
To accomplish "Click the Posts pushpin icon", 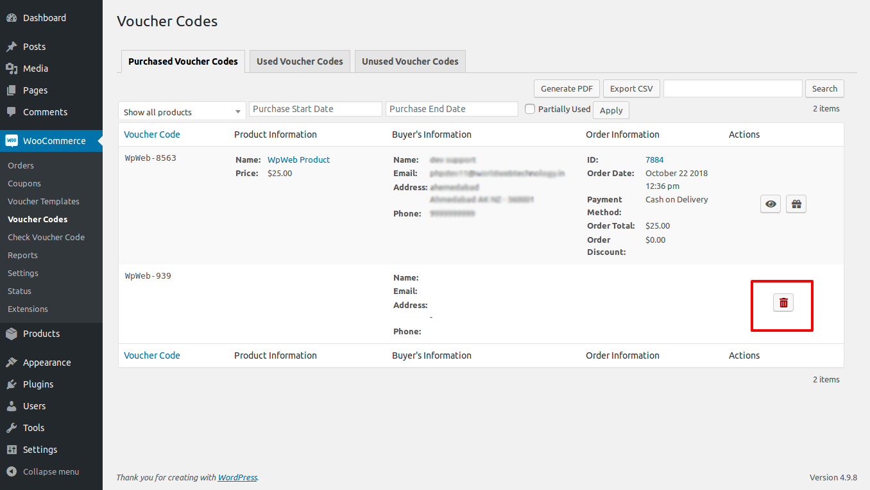I will pyautogui.click(x=12, y=47).
